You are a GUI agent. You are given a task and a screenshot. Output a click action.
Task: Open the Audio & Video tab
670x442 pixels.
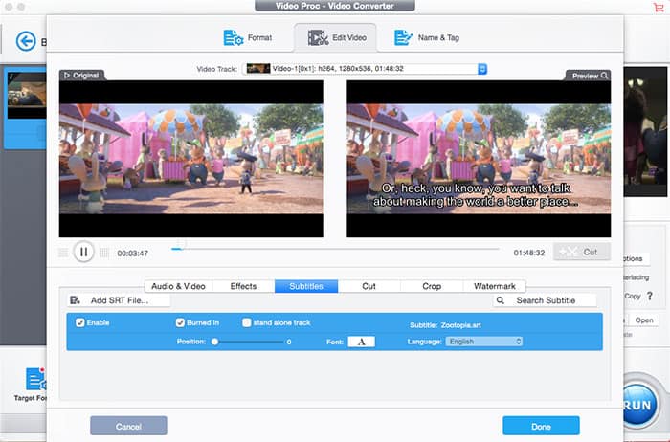click(x=178, y=286)
